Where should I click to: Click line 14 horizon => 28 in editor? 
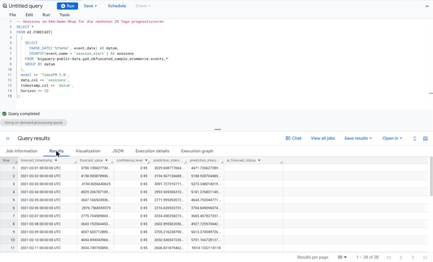click(x=35, y=91)
